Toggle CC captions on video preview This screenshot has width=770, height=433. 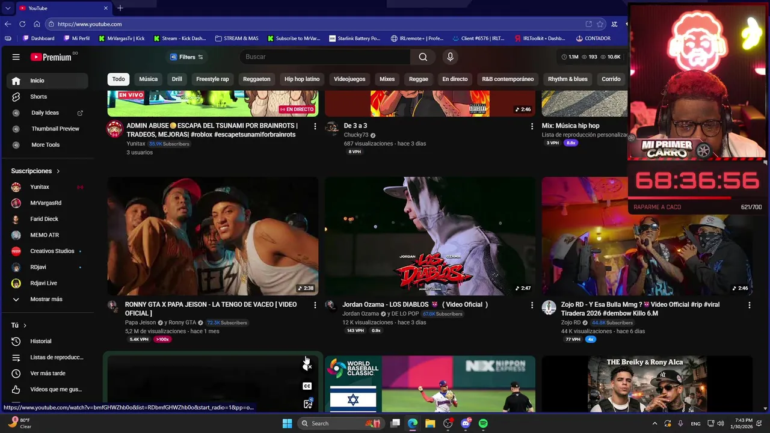coord(307,386)
